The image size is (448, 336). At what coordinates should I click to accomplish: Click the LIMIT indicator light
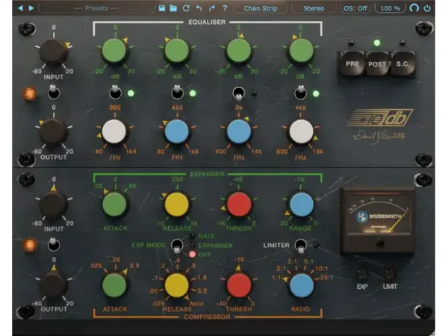390,275
